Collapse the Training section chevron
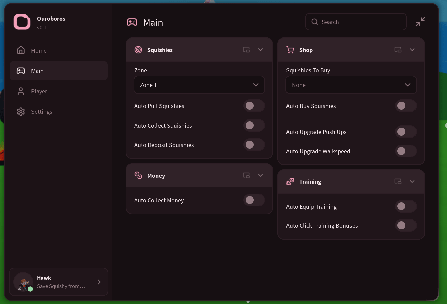Image resolution: width=447 pixels, height=304 pixels. (412, 181)
